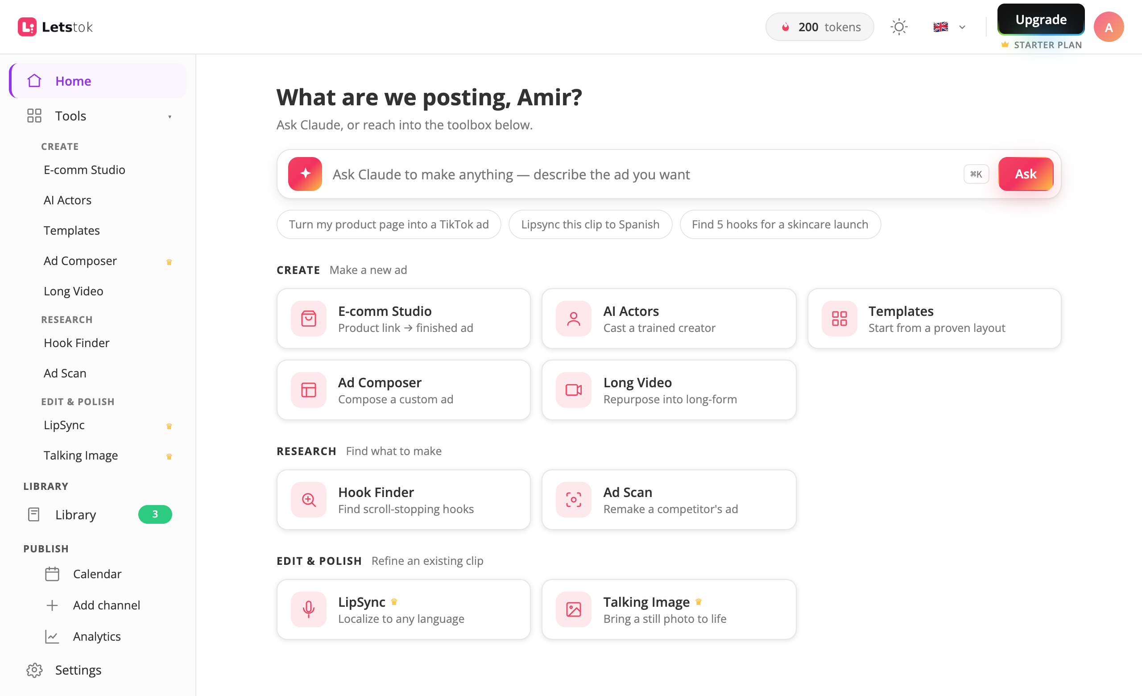Click E-comm Studio card shopping bag icon

(x=308, y=319)
